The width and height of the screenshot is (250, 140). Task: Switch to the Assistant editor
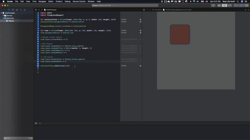(225, 5)
